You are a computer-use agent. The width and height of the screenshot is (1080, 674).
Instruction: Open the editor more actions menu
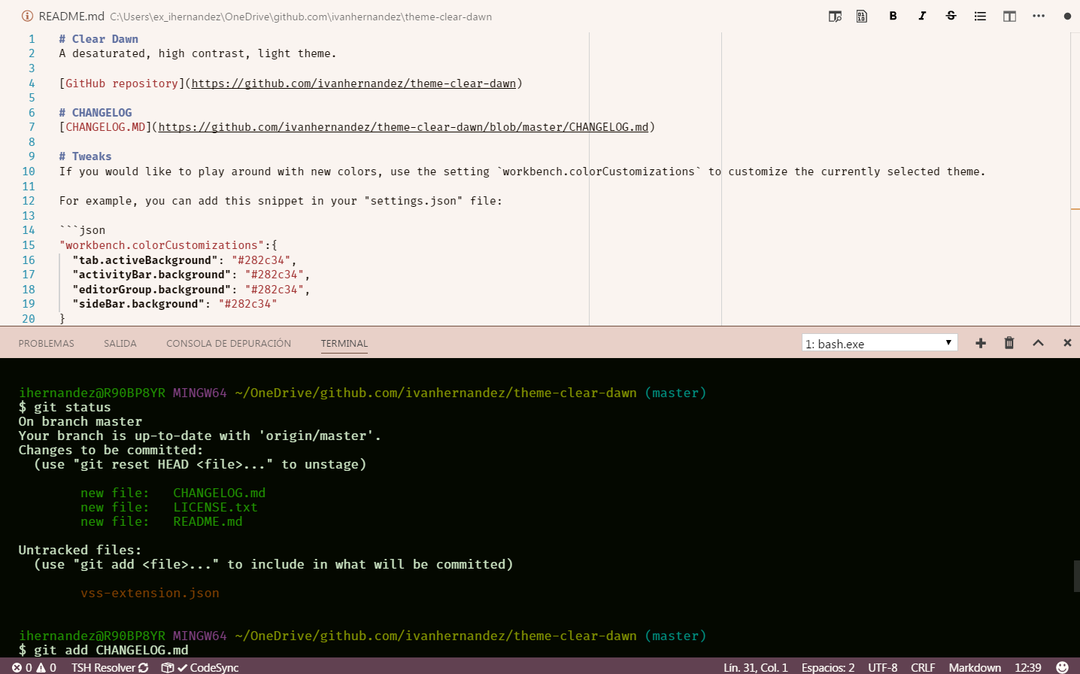click(x=1039, y=16)
